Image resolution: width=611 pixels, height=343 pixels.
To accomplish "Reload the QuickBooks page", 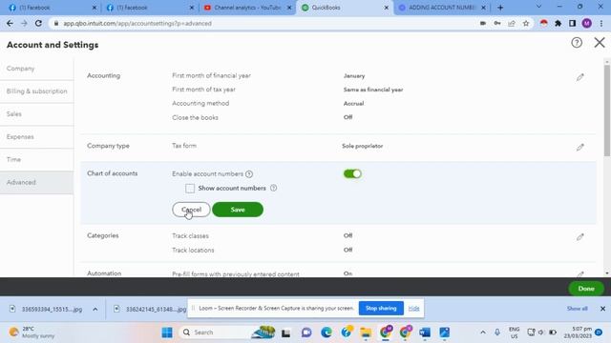I will 38,23.
